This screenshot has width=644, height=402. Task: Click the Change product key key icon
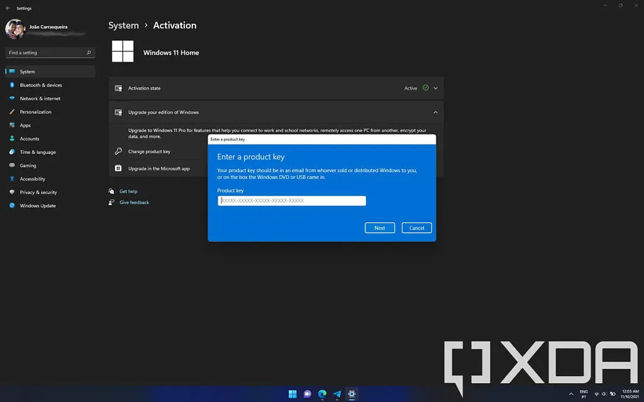tap(118, 151)
